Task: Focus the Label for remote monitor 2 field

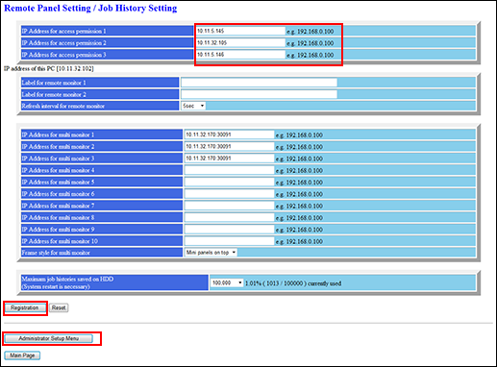Action: pyautogui.click(x=259, y=94)
